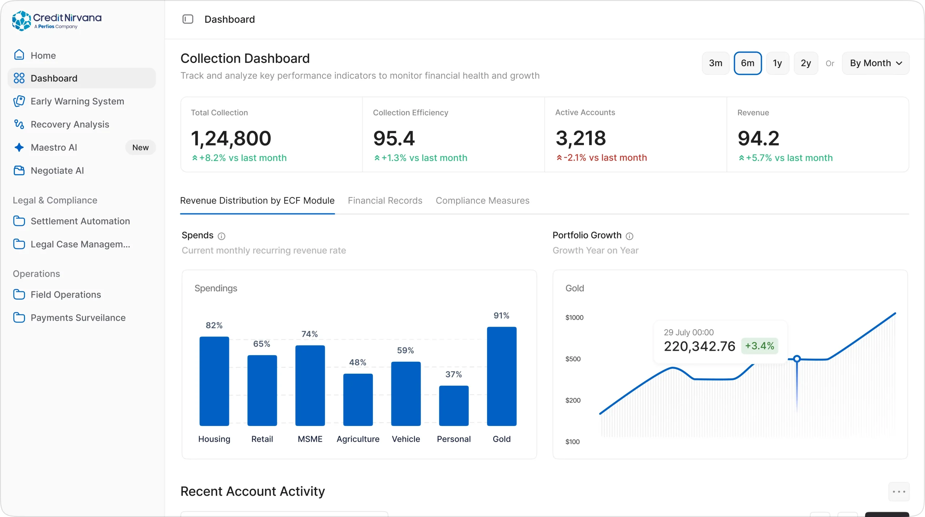Switch to the Financial Records tab
Viewport: 925px width, 517px height.
[385, 200]
